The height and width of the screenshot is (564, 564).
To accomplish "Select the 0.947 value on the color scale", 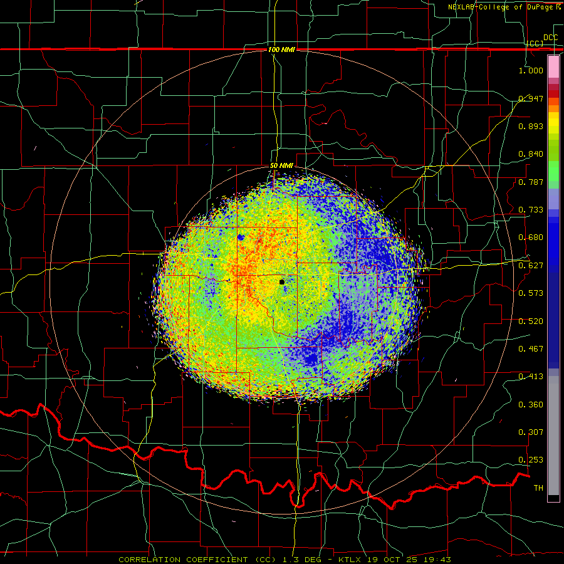I will pos(531,98).
